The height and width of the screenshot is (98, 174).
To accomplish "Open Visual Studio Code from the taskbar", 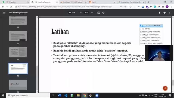I will [66, 96].
